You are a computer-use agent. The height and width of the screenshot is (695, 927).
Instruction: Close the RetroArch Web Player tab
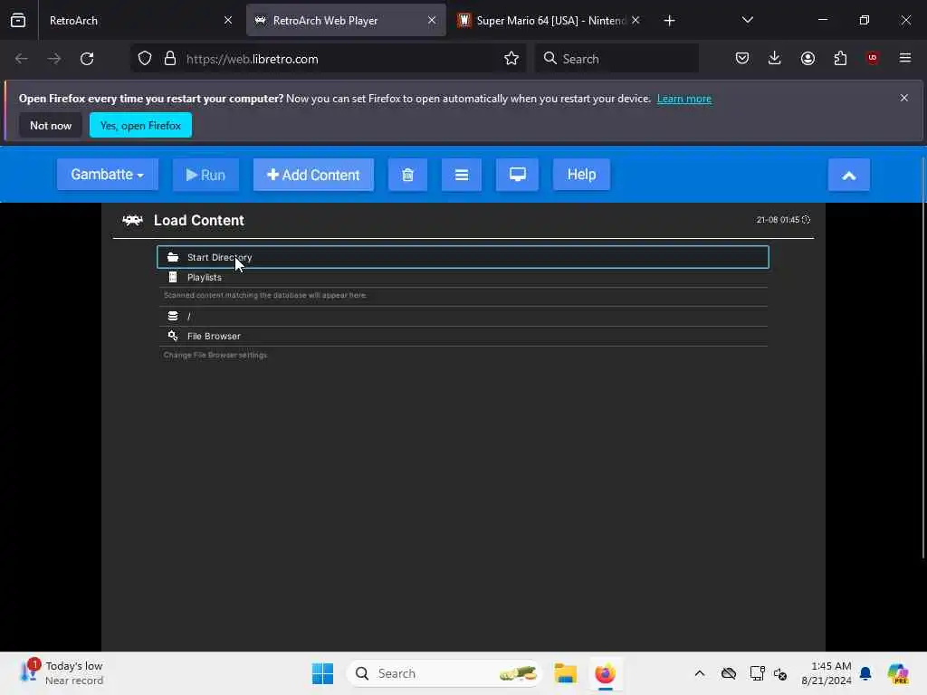click(432, 21)
